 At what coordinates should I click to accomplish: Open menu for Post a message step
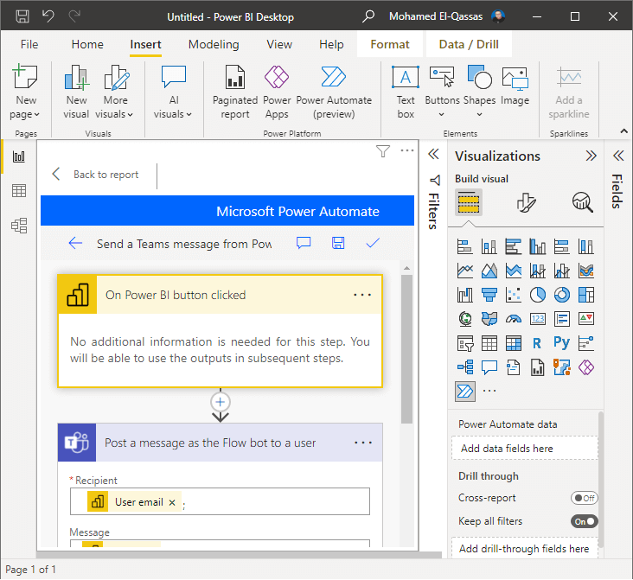[362, 443]
